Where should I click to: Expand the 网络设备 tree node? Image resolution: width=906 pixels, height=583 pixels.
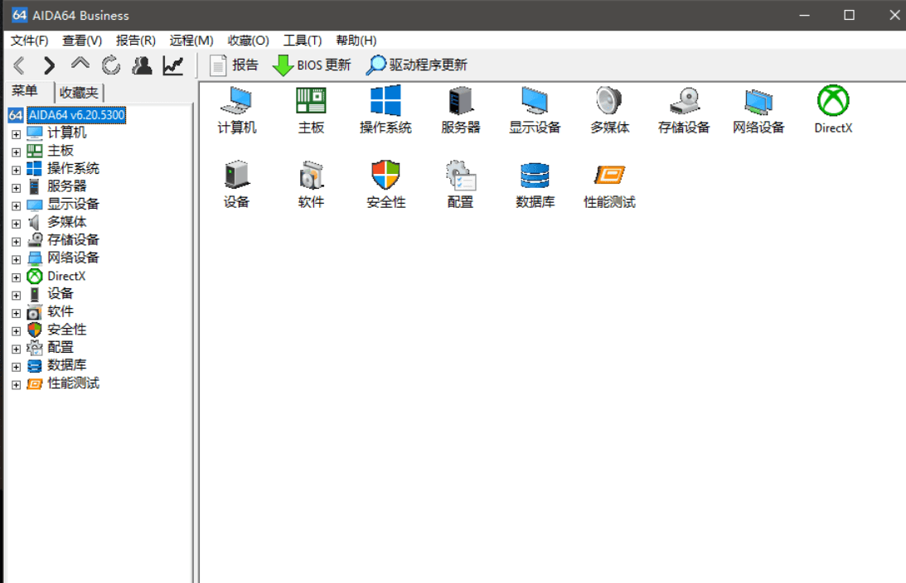pos(17,260)
